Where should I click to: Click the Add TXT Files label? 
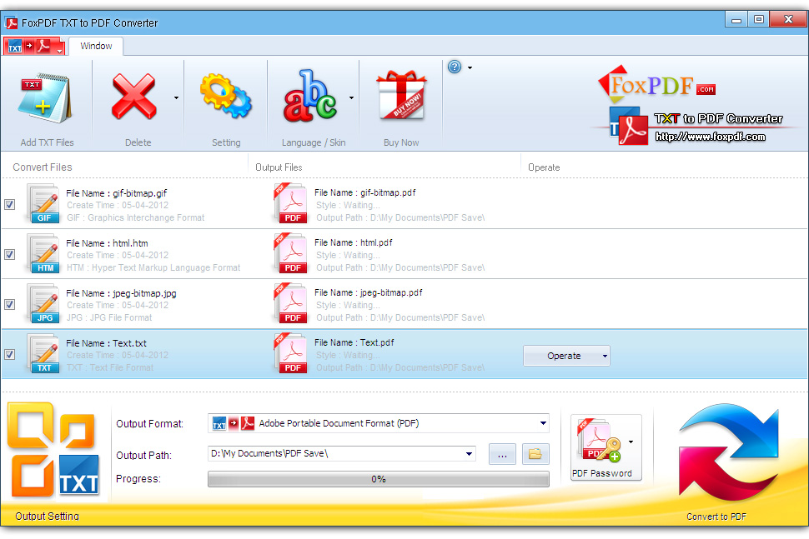click(x=47, y=142)
